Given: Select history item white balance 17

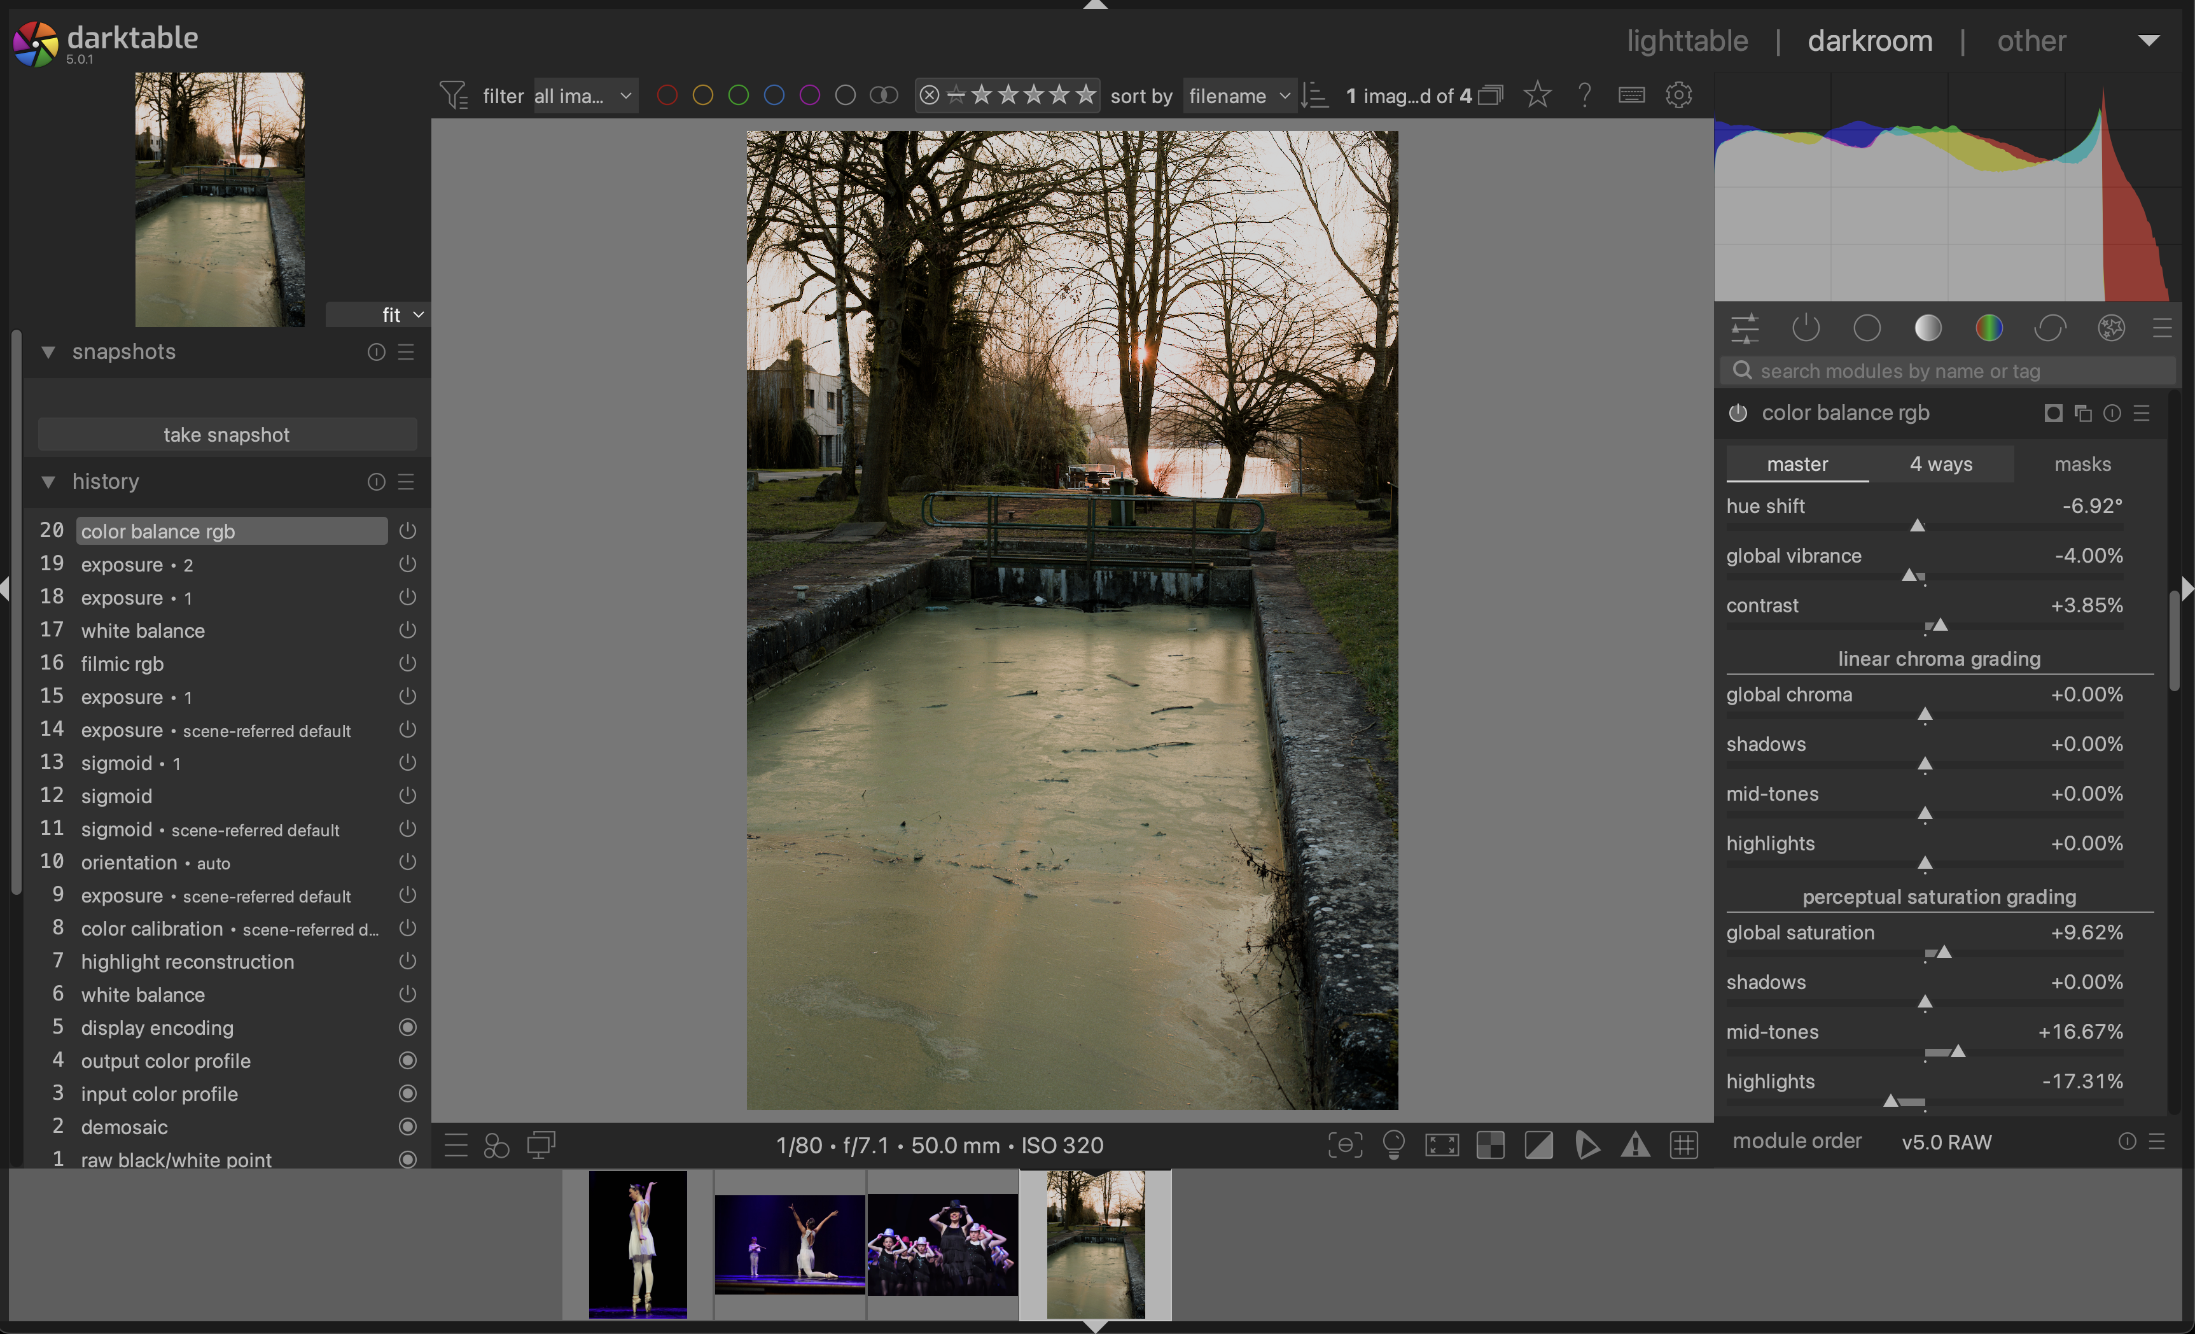Looking at the screenshot, I should pos(143,630).
